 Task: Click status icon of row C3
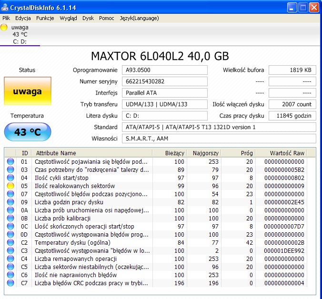10,250
